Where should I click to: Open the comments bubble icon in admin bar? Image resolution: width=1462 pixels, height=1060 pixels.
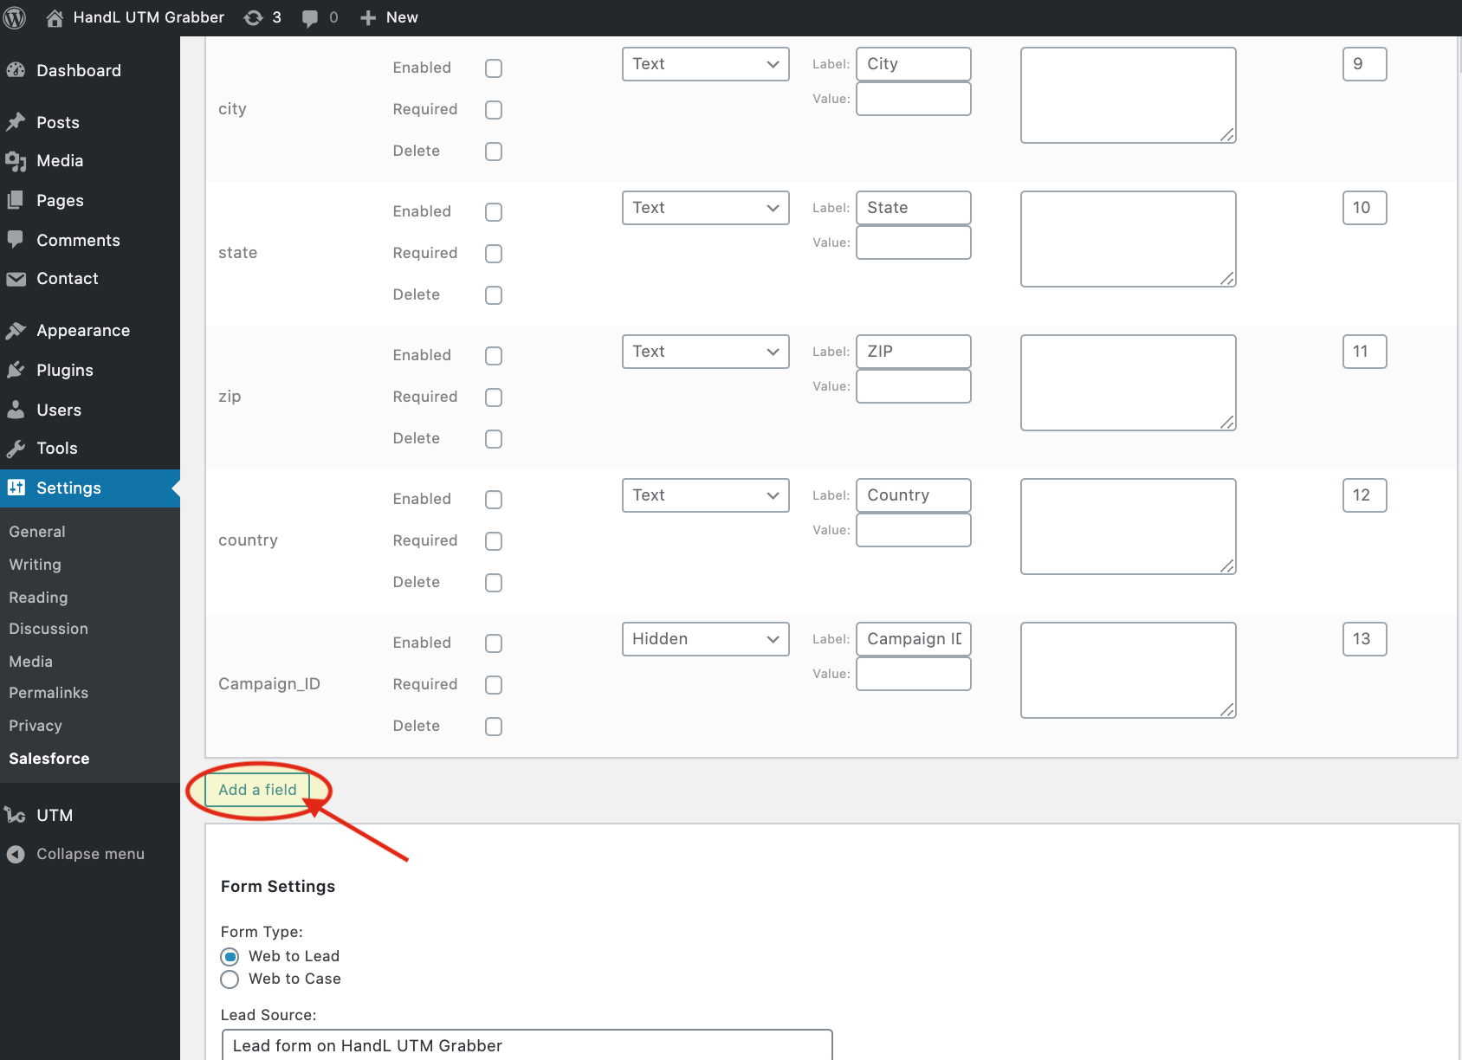coord(310,18)
